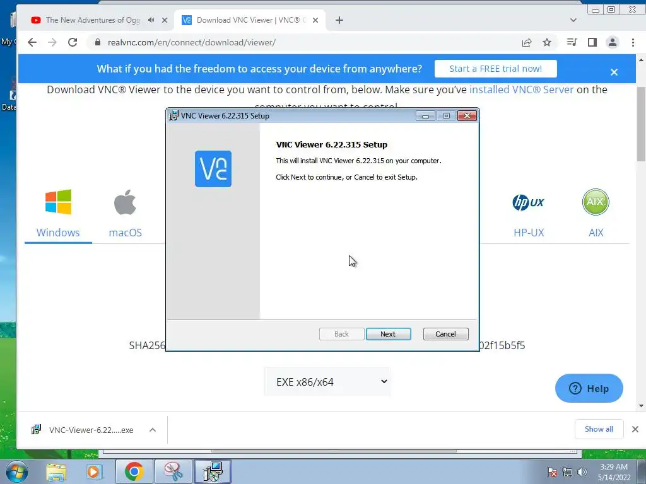The image size is (646, 484).
Task: Select the HP-UX platform icon
Action: pyautogui.click(x=528, y=202)
